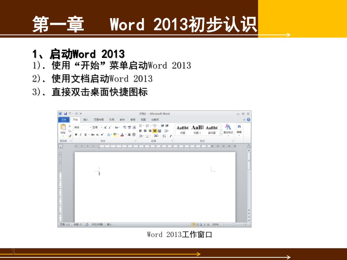The image size is (347, 260).
Task: Click the zoom slider handle in status bar
Action: tap(234, 224)
